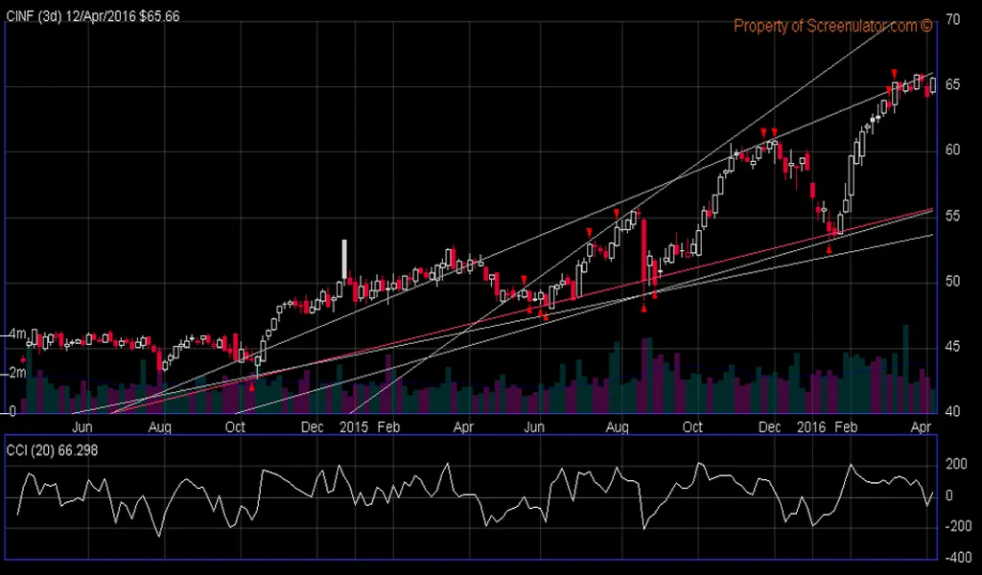This screenshot has width=982, height=575.
Task: Click the 200 label on CCI scale
Action: click(x=956, y=464)
